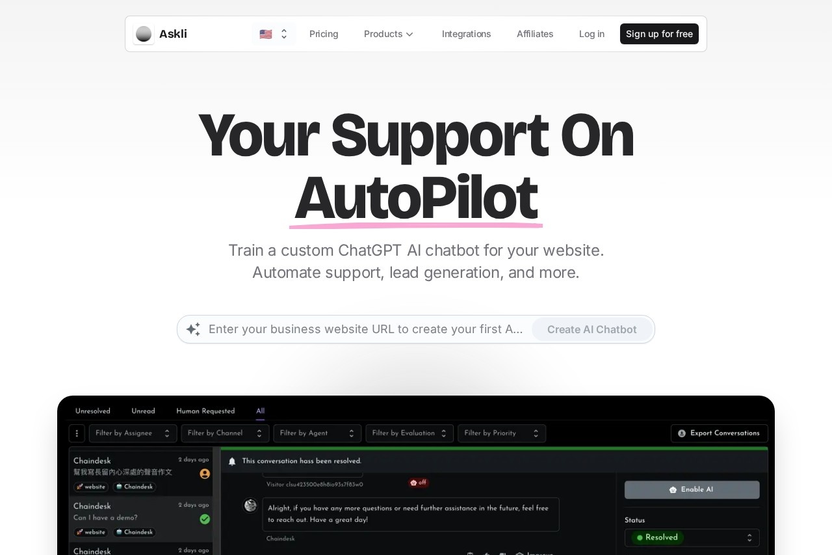Open the three-dots menu beside filters
Screen dimensions: 832x555
point(77,433)
